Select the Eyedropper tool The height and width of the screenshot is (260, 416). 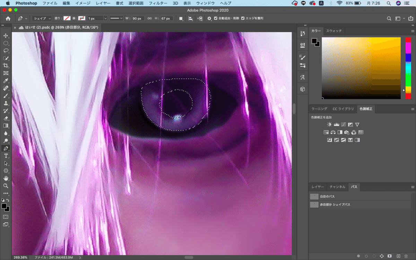(x=6, y=81)
